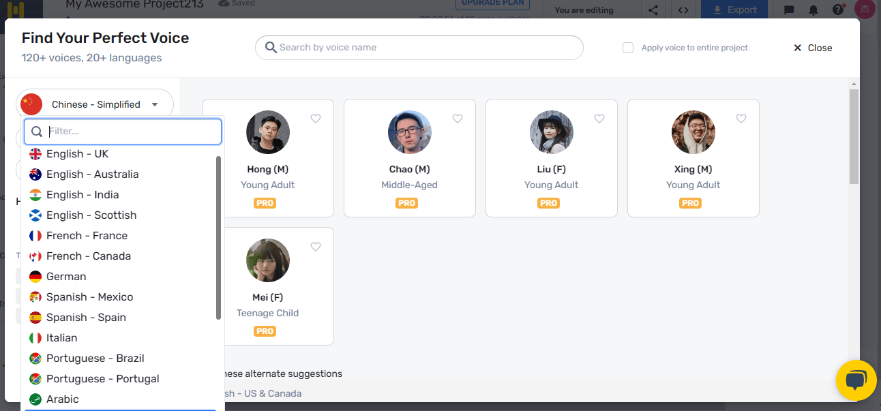Favorite the Mei voice with heart icon
The image size is (881, 411).
click(x=316, y=247)
